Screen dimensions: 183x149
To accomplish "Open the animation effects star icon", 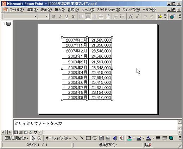I will [160, 17].
